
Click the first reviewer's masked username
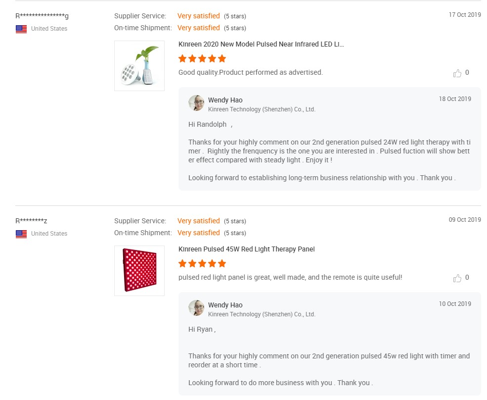[x=42, y=16]
